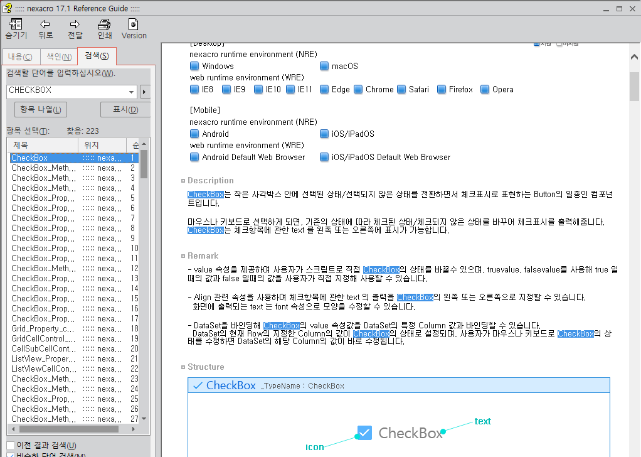Viewport: 641px width, 457px height.
Task: Click the 표시(D) button
Action: click(125, 109)
